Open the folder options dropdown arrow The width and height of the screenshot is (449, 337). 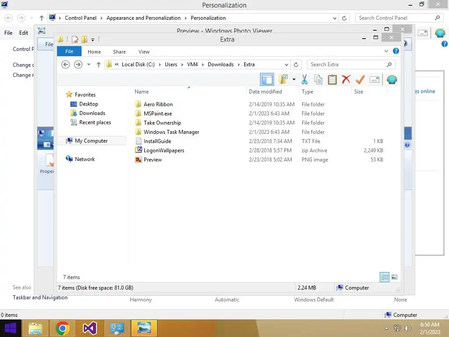[x=294, y=79]
